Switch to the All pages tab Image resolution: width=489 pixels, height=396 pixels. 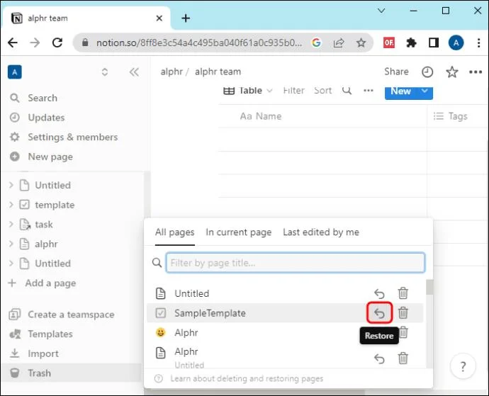click(174, 232)
